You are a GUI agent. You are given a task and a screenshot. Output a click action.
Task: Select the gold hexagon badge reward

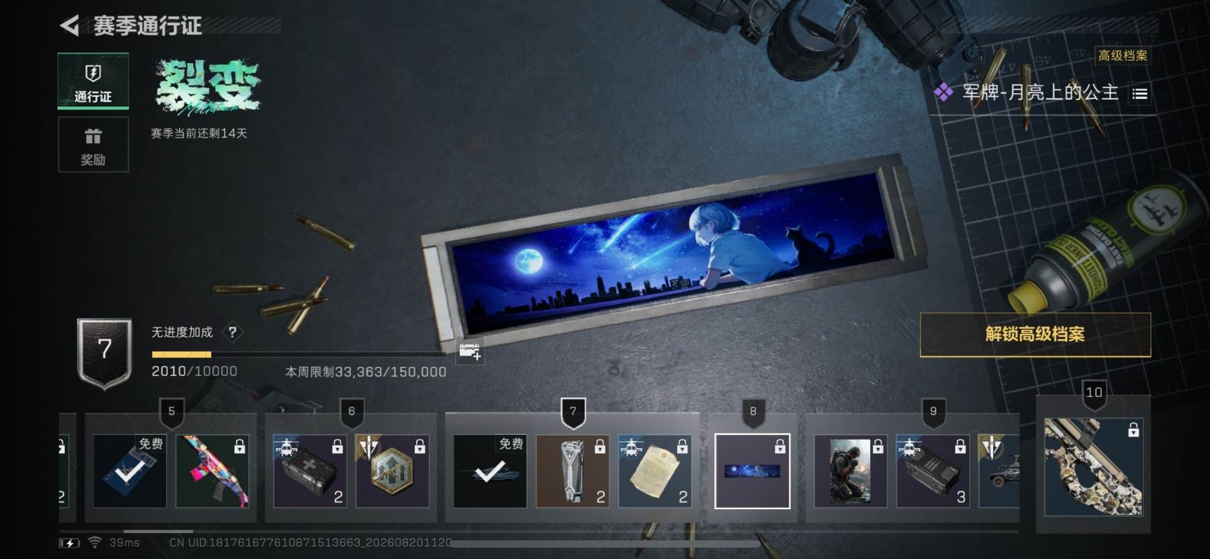click(392, 471)
